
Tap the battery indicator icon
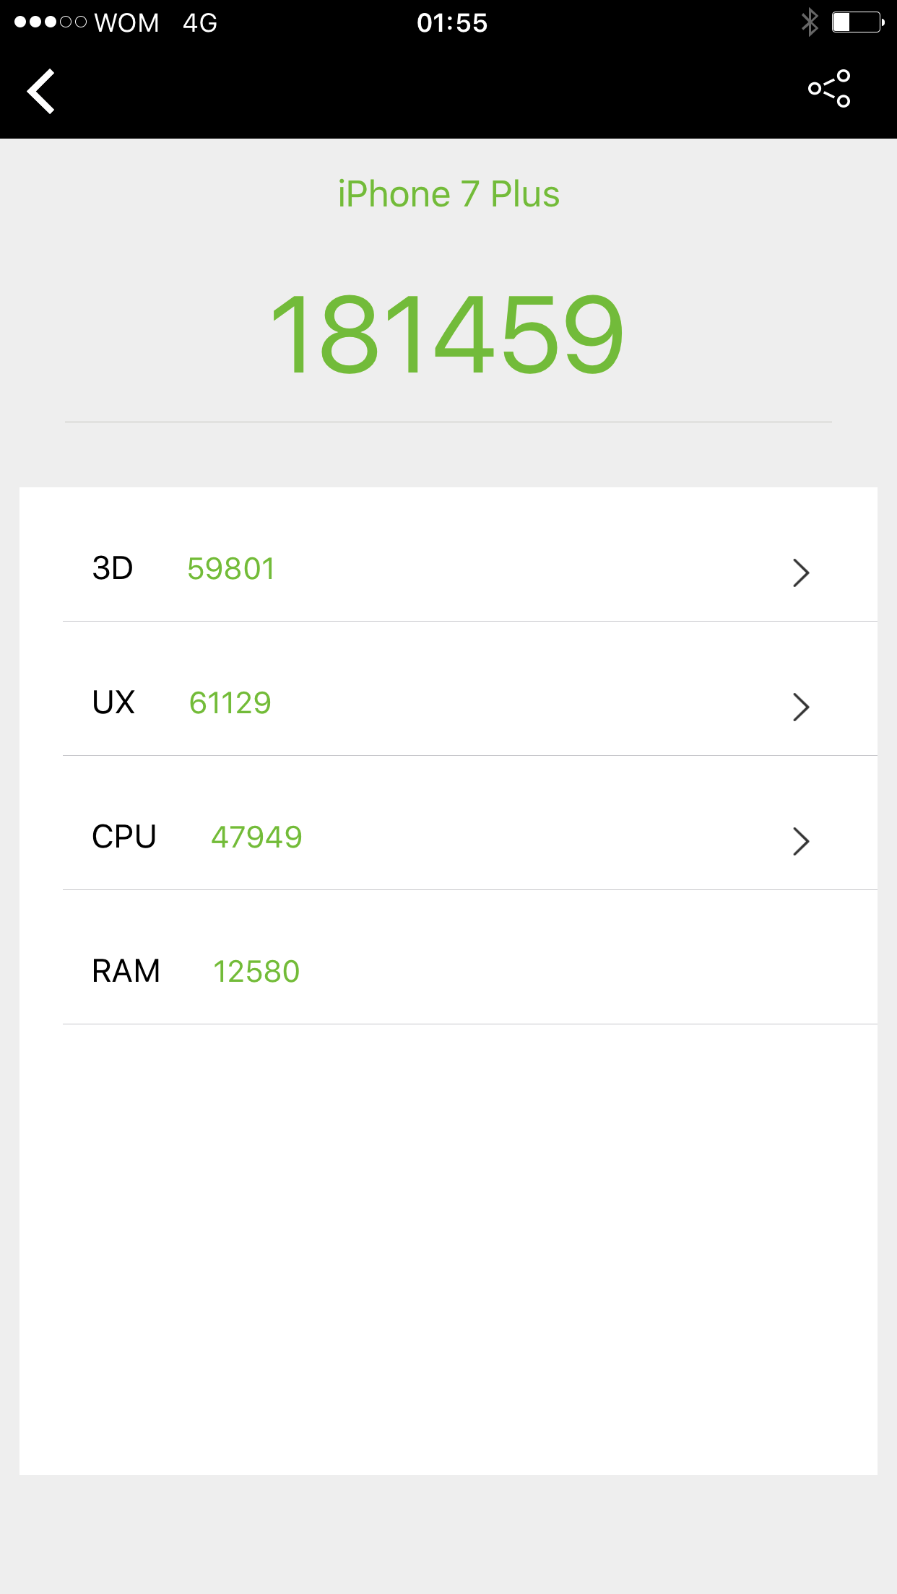pyautogui.click(x=857, y=22)
